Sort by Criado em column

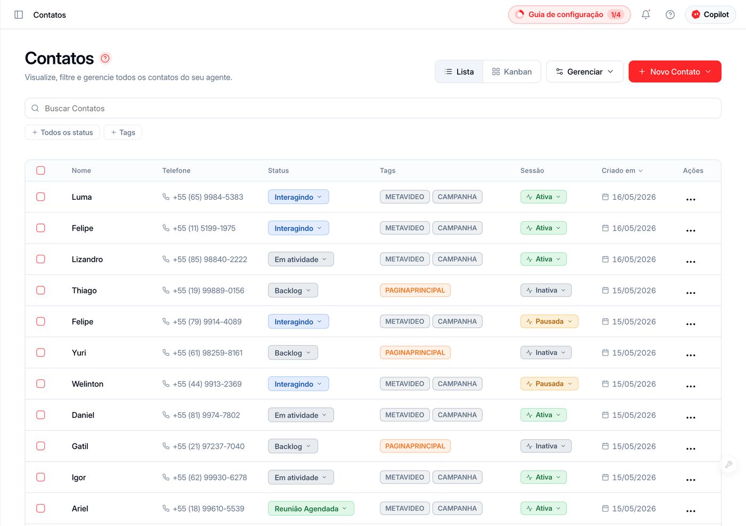point(622,171)
